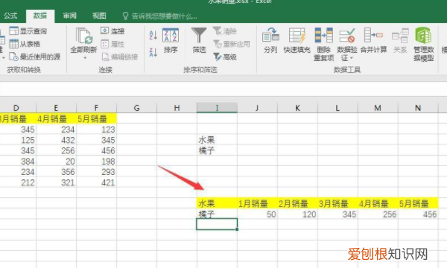This screenshot has width=447, height=268.
Task: Sort descending with the Z-A icon
Action: point(153,52)
